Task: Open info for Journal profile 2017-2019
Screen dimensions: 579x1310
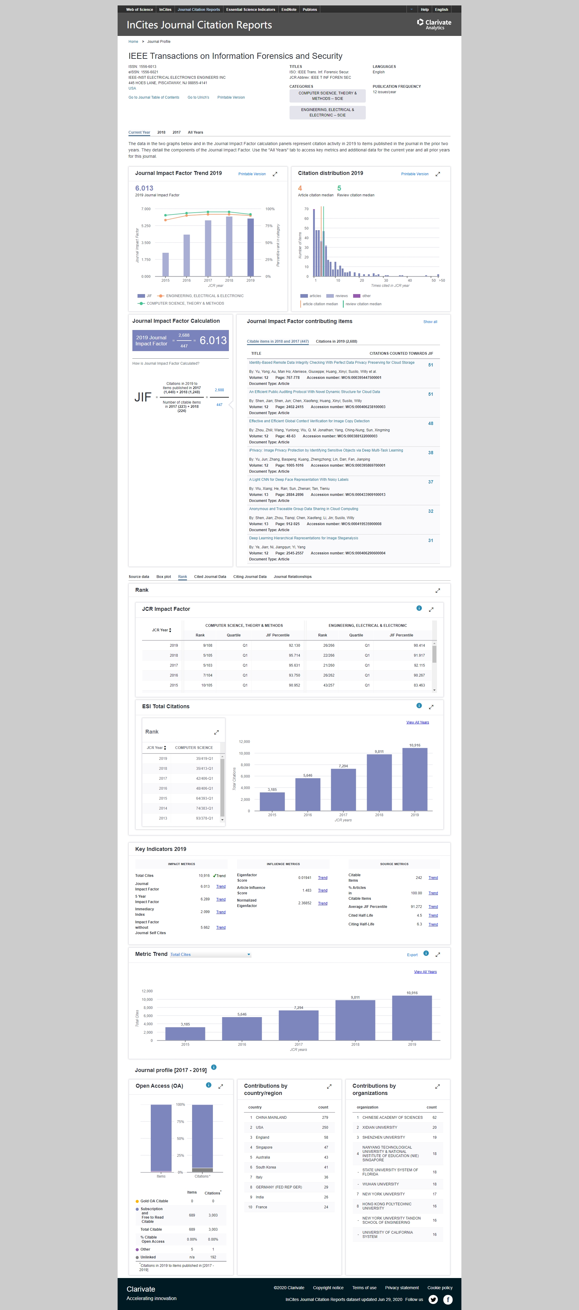Action: point(214,1067)
